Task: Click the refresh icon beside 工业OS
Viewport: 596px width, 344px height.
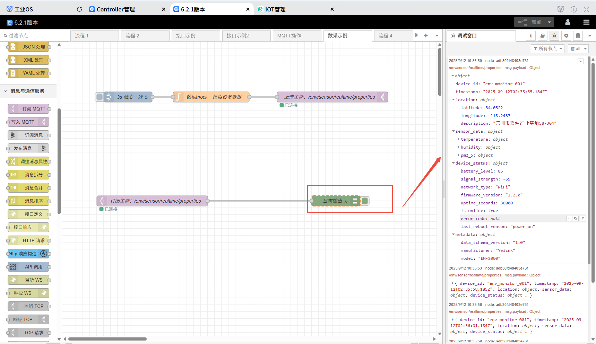Action: (79, 9)
